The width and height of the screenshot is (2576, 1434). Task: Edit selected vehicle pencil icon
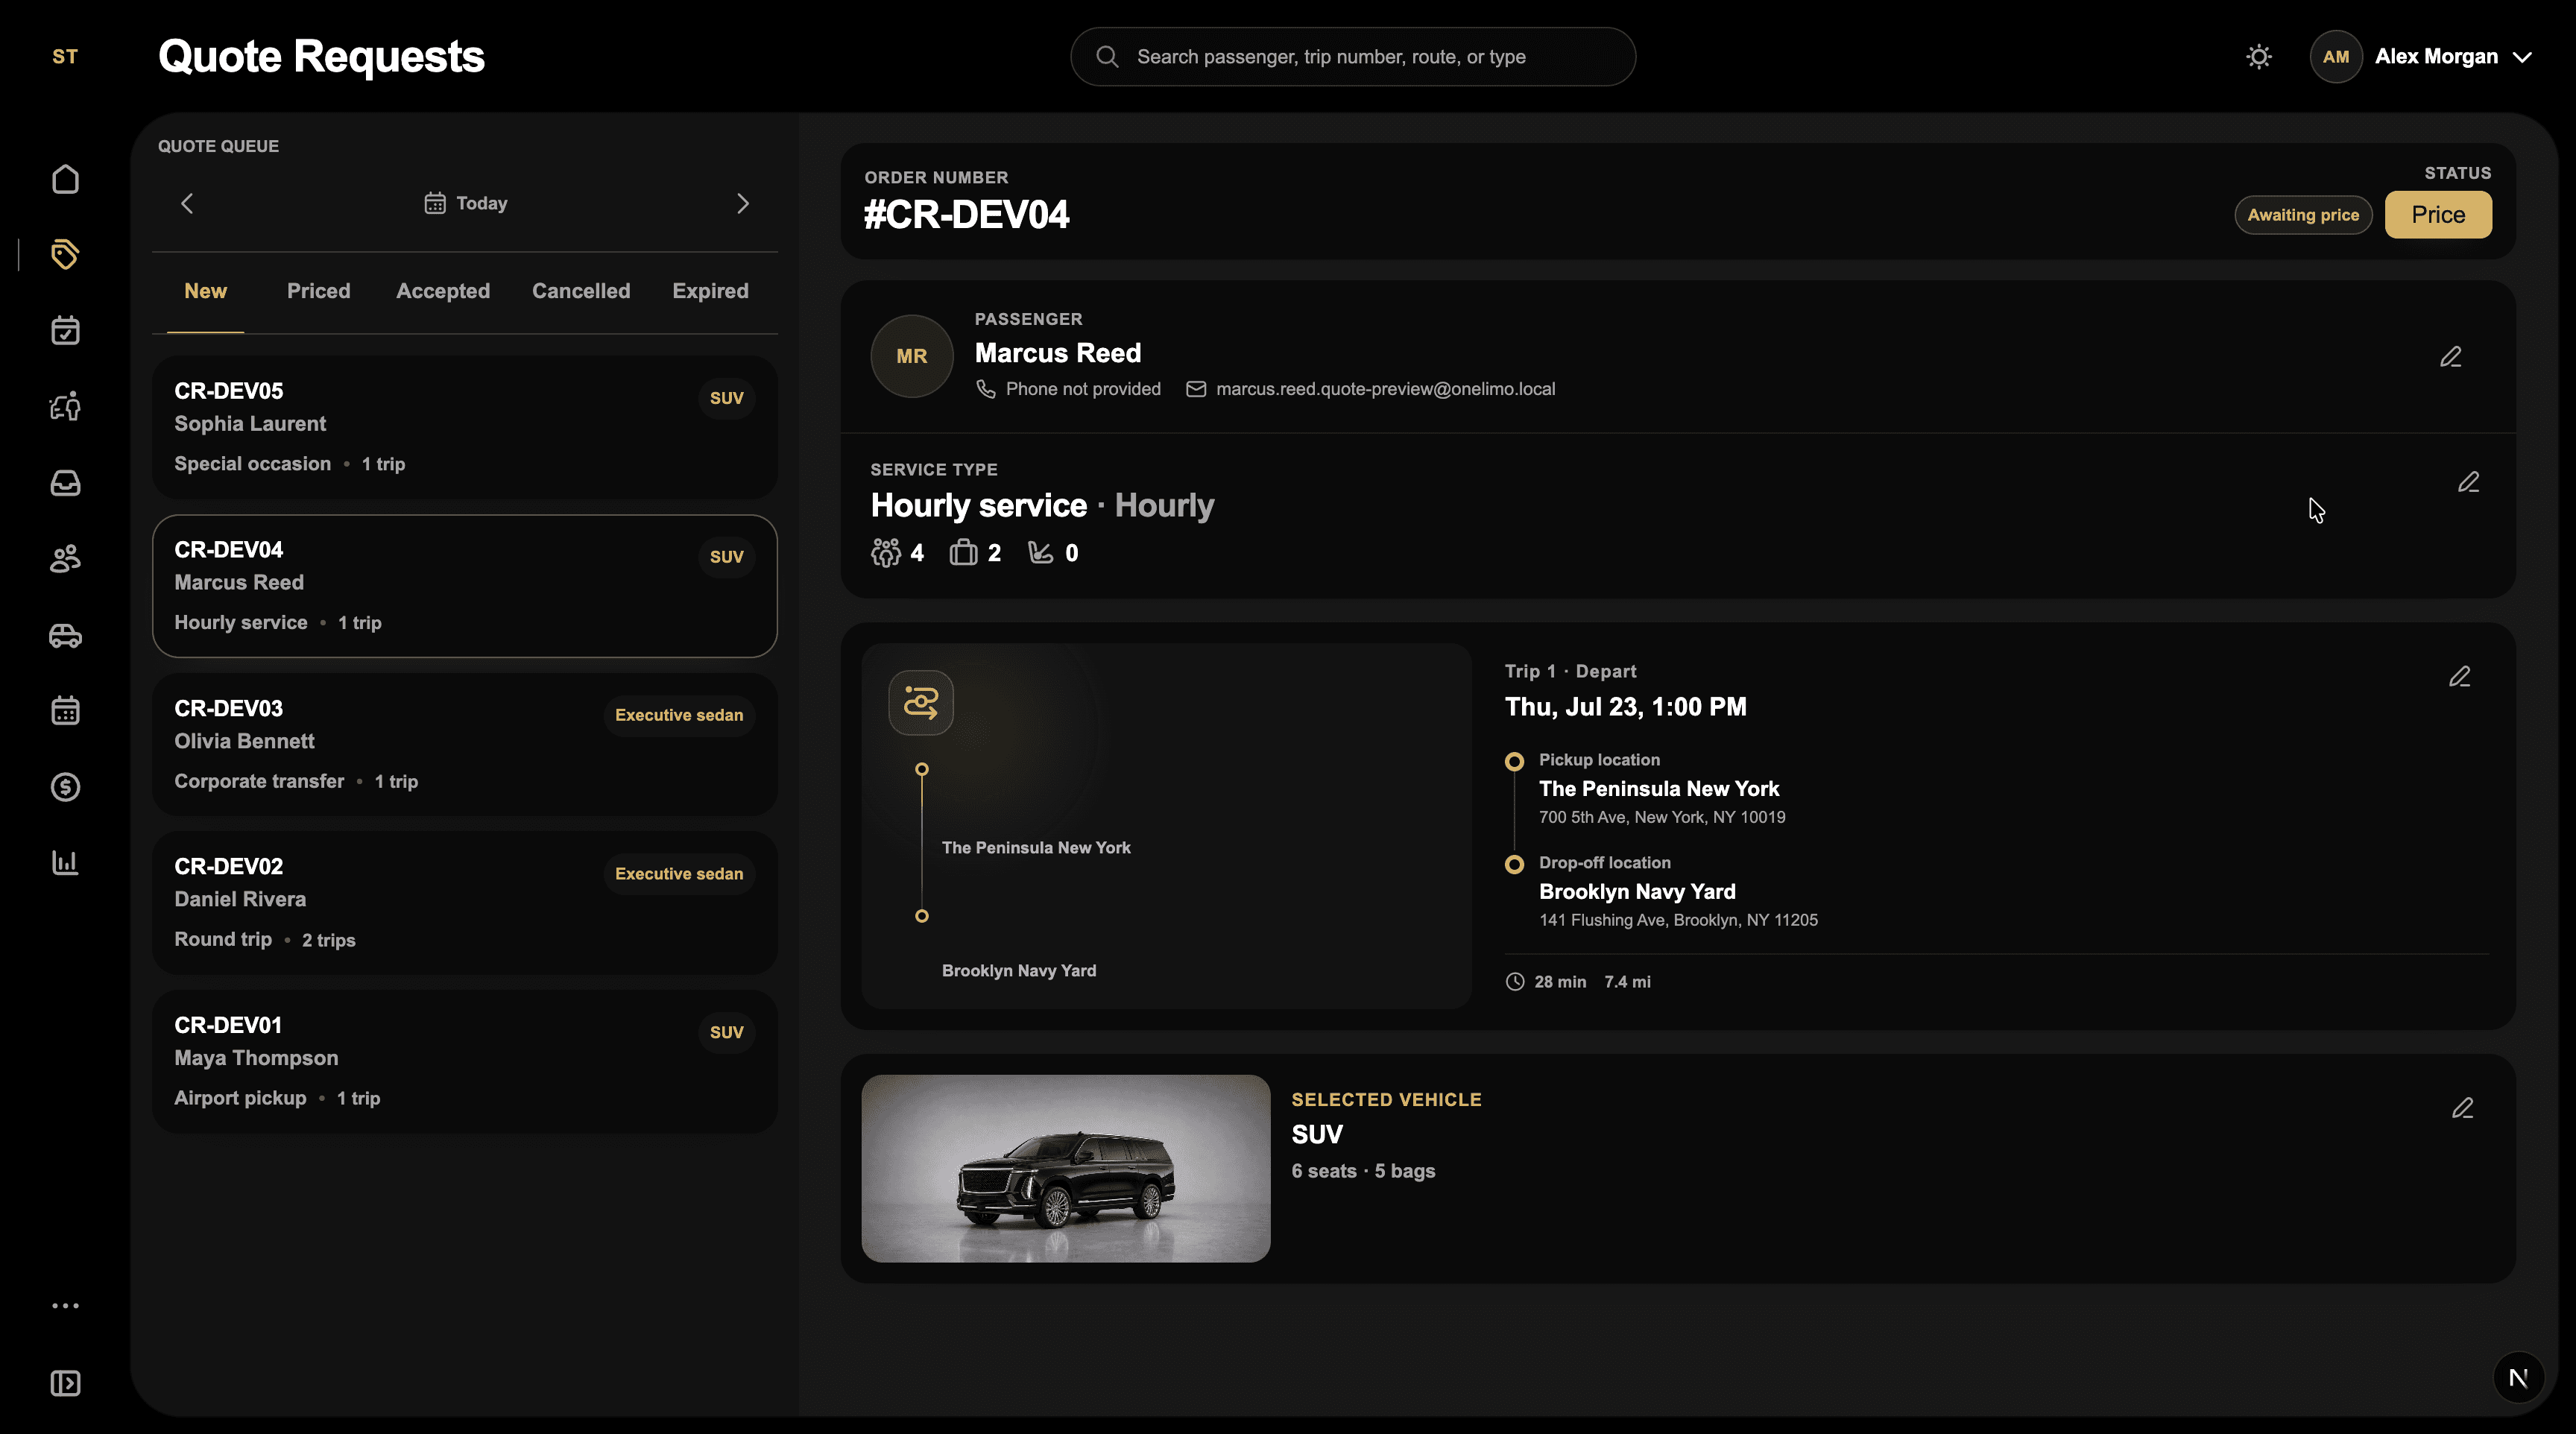click(x=2462, y=1108)
